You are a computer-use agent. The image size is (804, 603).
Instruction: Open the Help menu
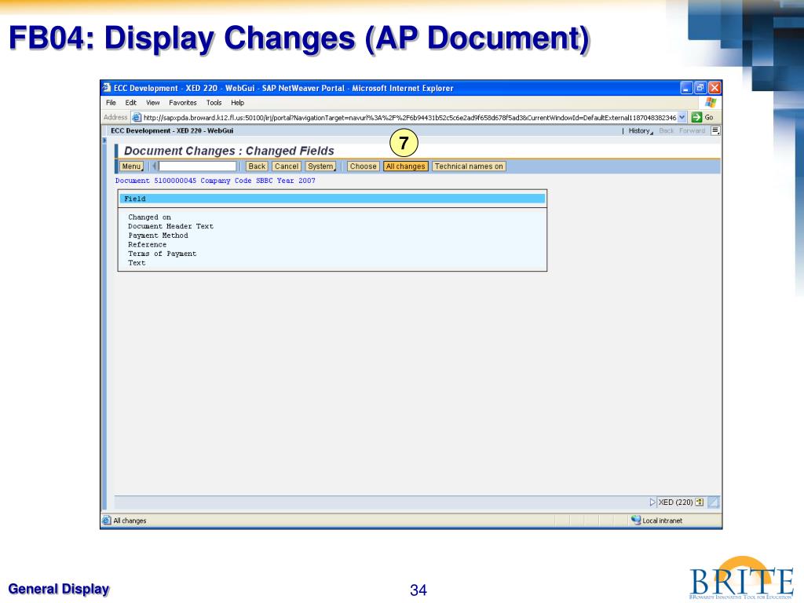coord(237,103)
